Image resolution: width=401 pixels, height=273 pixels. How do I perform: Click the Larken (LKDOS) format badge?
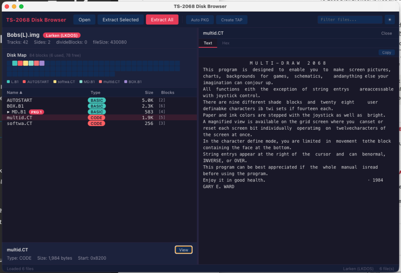click(x=61, y=35)
